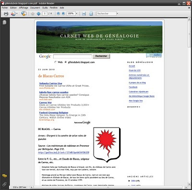Click the Google search input box

[72, 56]
